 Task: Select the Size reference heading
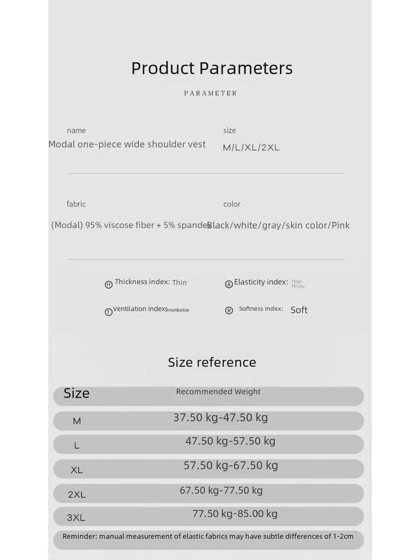(x=212, y=362)
